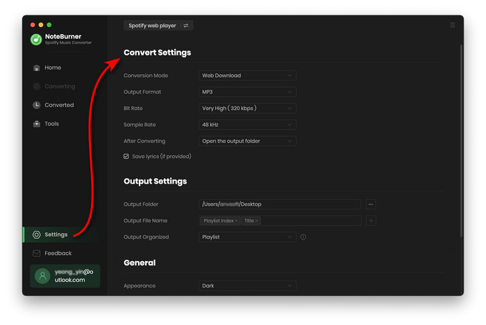Click the Output Organized label
The width and height of the screenshot is (486, 325).
146,237
